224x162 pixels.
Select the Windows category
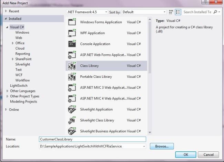(22, 33)
